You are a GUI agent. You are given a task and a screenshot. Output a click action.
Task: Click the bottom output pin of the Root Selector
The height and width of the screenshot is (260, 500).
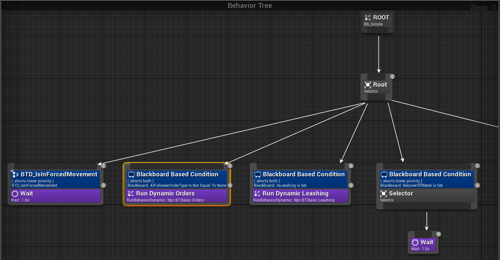[x=376, y=97]
